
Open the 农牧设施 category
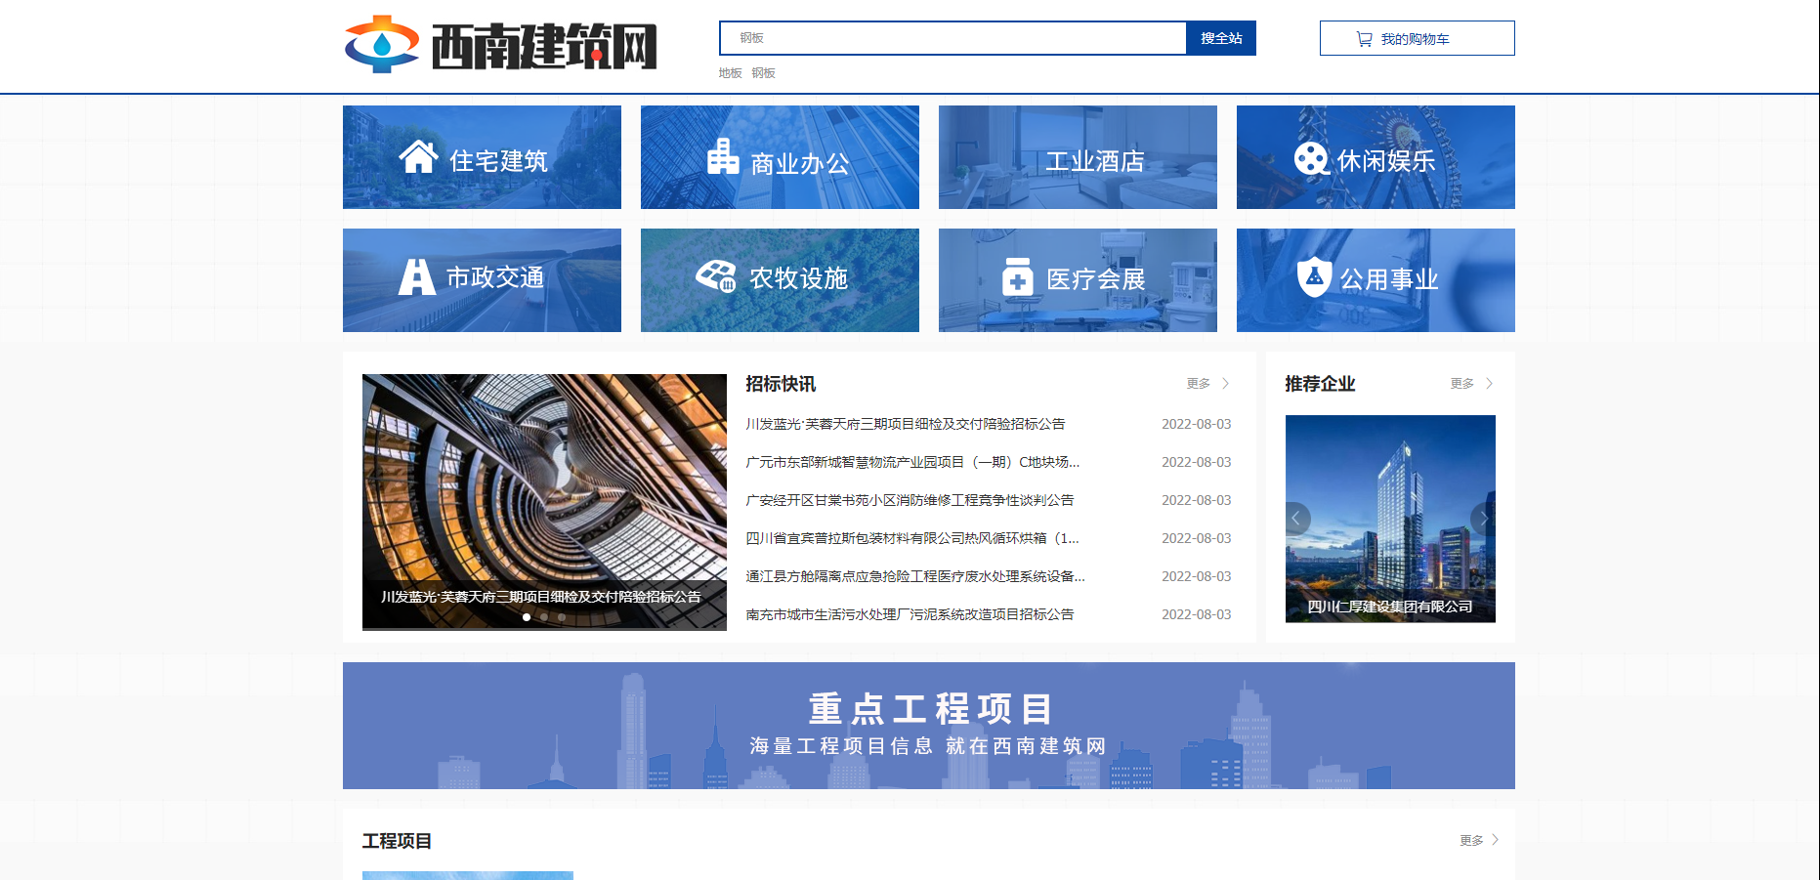[x=780, y=280]
